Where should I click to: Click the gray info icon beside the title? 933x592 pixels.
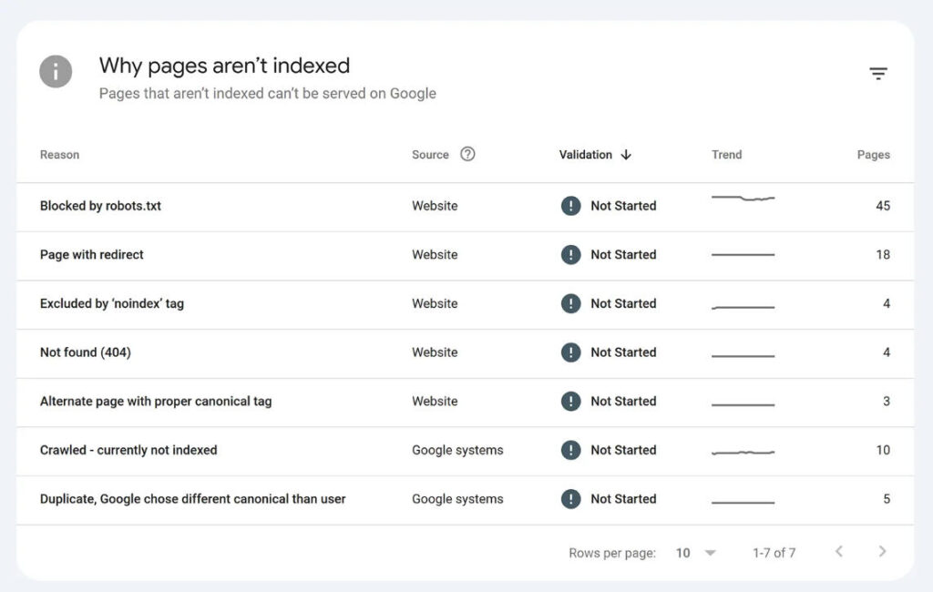[x=56, y=71]
